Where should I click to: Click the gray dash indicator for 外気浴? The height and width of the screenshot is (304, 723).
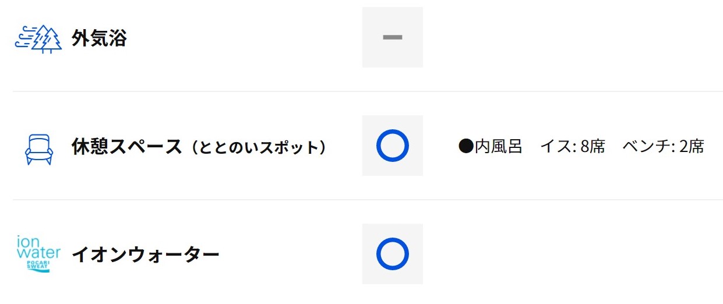393,37
